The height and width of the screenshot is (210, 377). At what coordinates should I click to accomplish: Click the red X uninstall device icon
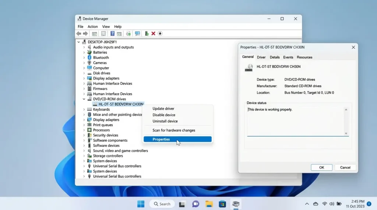point(154,33)
